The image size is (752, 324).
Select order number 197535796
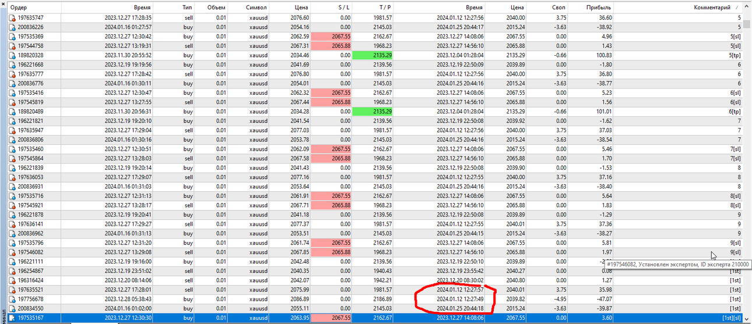coord(30,243)
